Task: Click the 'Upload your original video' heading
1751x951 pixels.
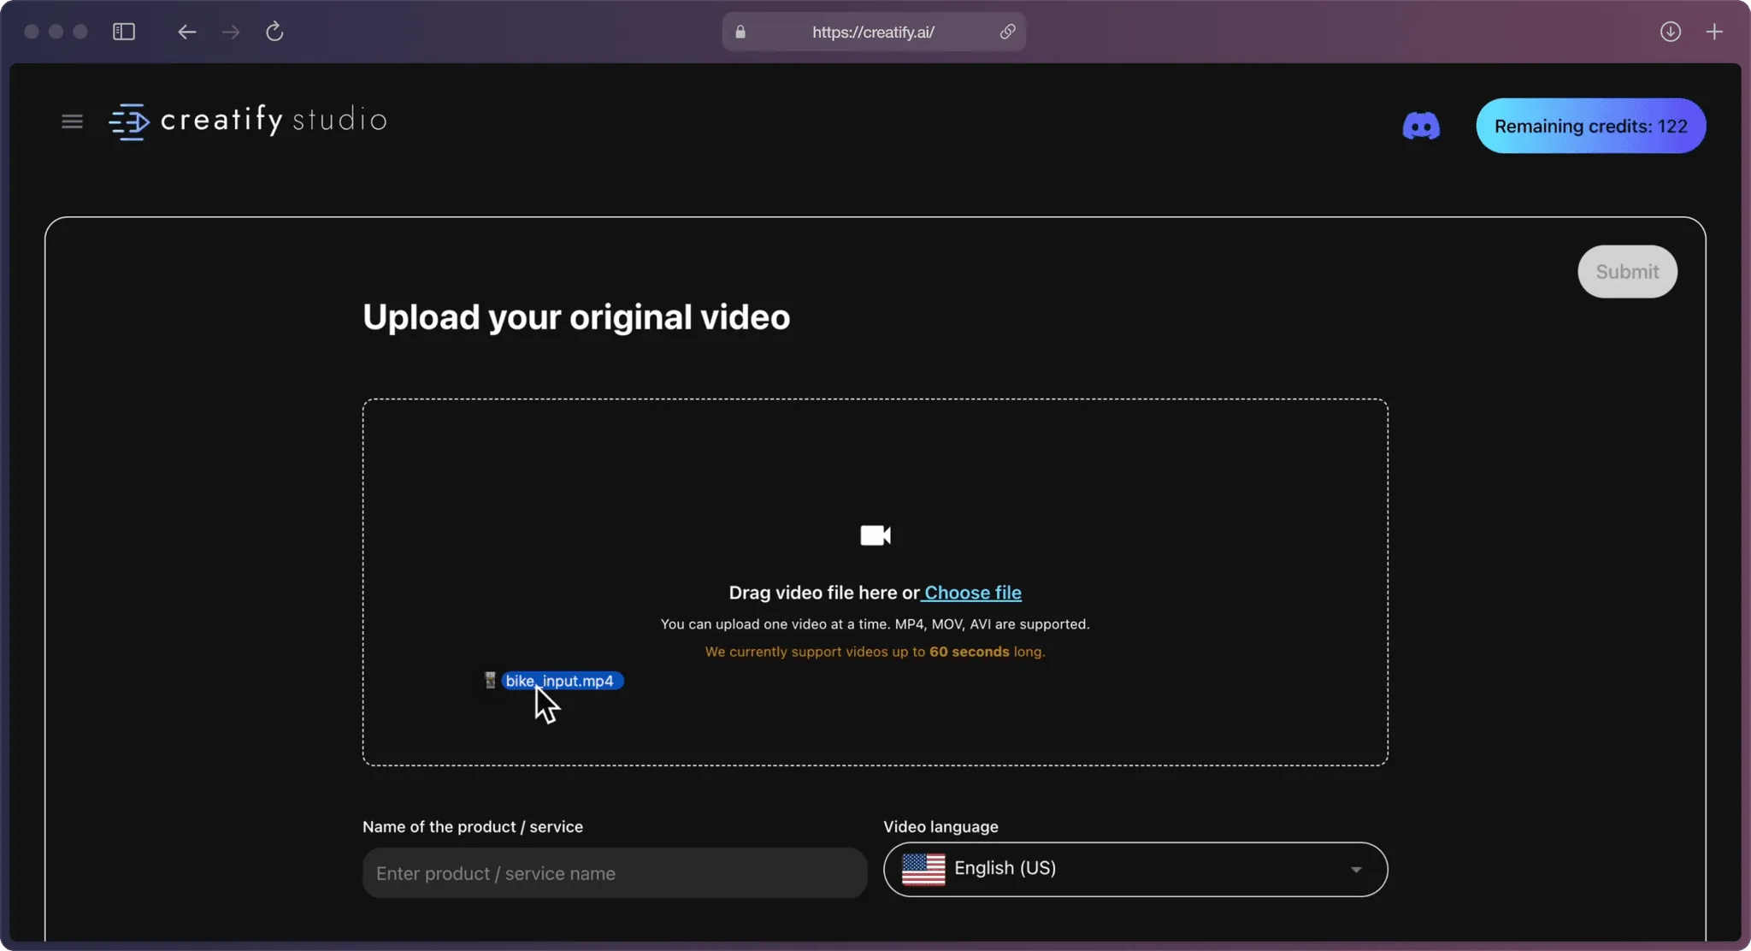Action: coord(576,317)
